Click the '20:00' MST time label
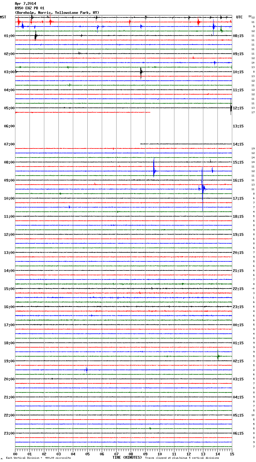 (9, 379)
